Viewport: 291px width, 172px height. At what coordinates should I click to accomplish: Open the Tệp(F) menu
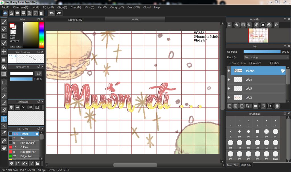pos(6,7)
